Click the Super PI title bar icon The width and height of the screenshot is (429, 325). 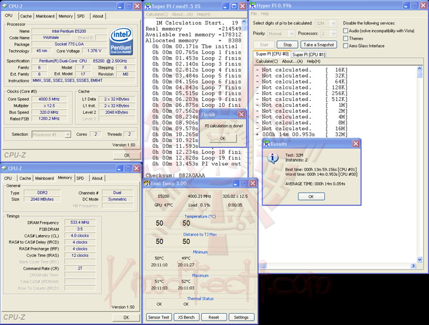[x=148, y=6]
